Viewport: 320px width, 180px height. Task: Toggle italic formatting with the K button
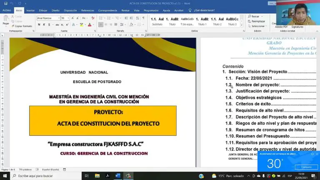coord(45,25)
